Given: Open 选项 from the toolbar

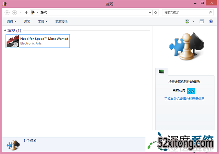Looking at the screenshot, I should tap(27, 21).
